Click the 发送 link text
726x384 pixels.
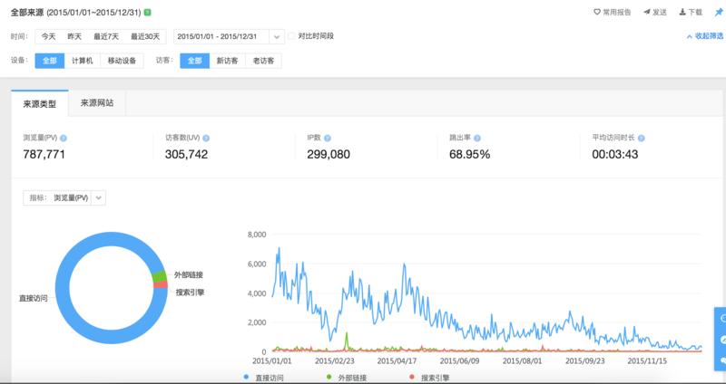point(660,13)
